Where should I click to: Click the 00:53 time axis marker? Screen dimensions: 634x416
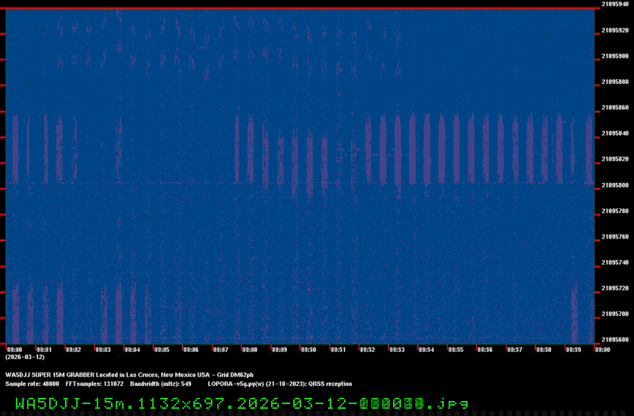pos(396,349)
